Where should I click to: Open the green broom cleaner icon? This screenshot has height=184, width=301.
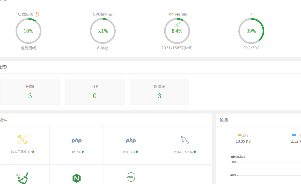22,178
